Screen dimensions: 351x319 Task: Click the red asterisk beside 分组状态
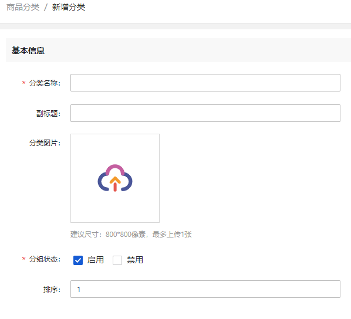(x=23, y=259)
